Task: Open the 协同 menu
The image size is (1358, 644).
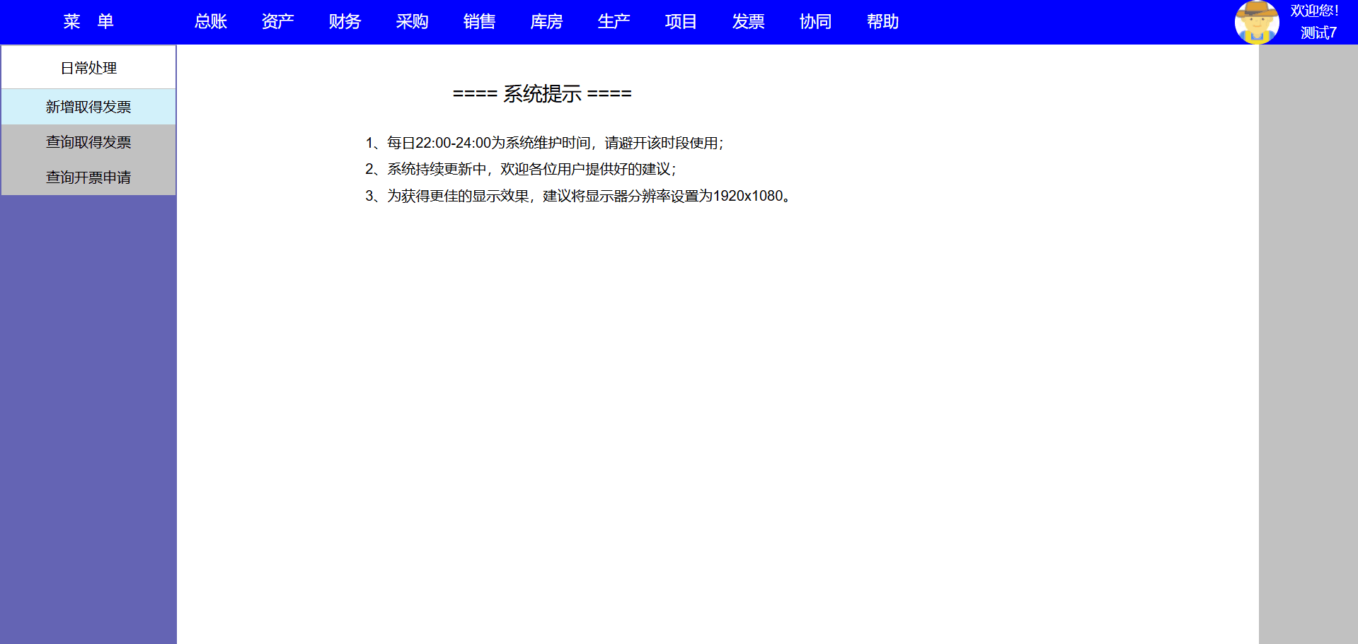Action: tap(815, 22)
